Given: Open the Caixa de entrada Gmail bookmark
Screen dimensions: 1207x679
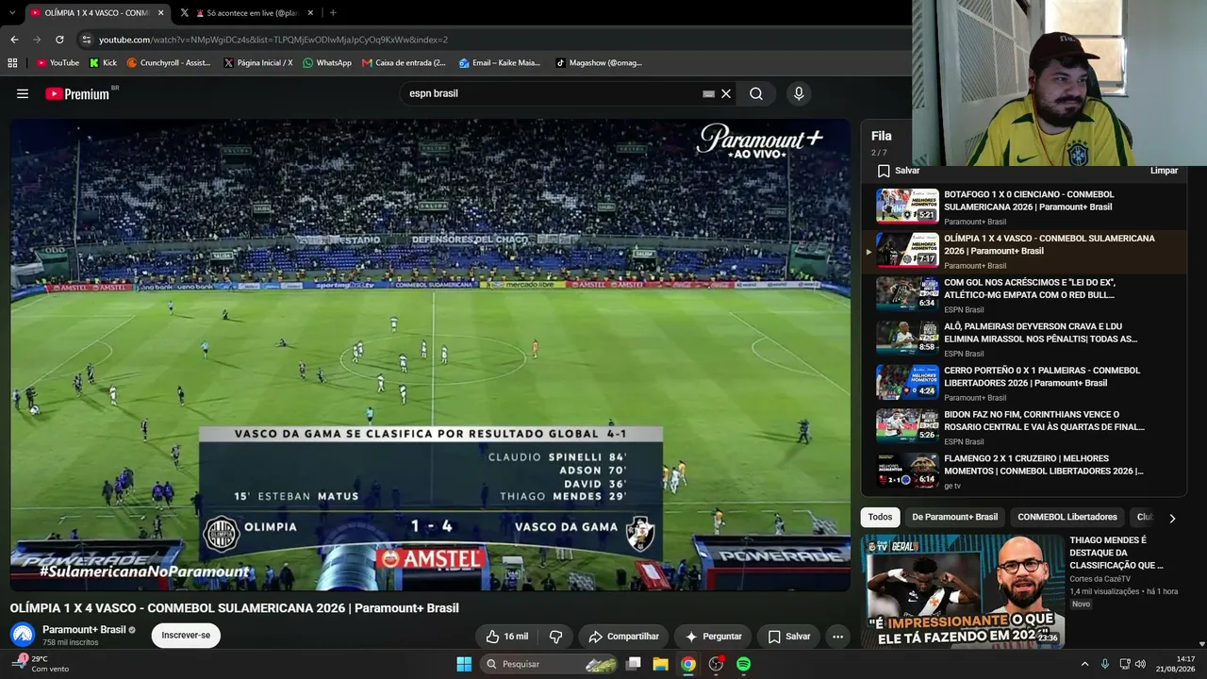Looking at the screenshot, I should (404, 63).
